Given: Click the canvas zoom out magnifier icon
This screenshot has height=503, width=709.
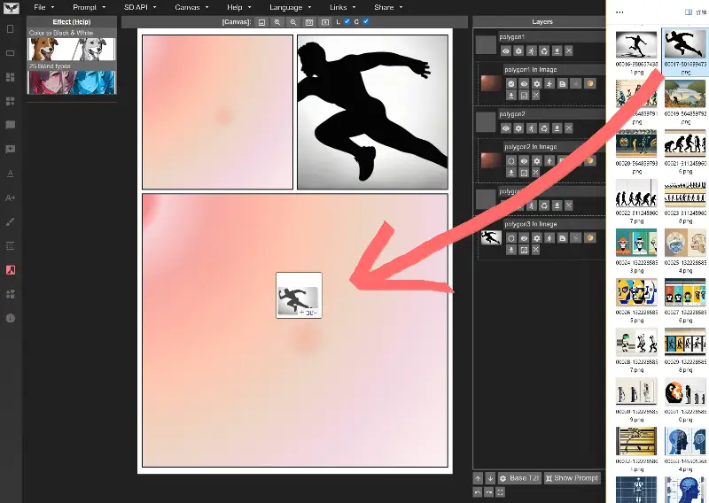Looking at the screenshot, I should pos(292,21).
